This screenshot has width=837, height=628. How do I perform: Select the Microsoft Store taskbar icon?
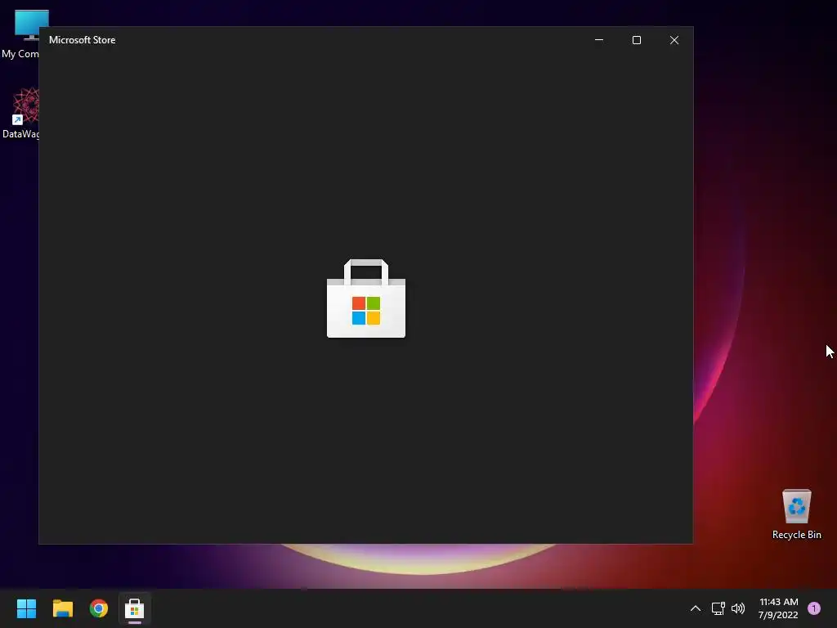click(135, 608)
